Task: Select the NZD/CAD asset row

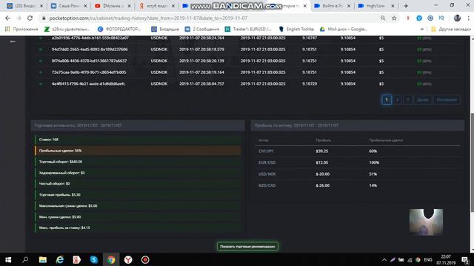Action: 358,185
